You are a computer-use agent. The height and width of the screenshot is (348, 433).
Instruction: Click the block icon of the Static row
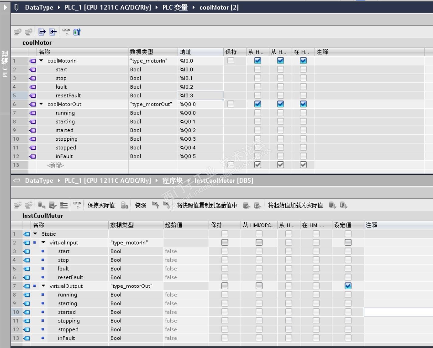[26, 234]
